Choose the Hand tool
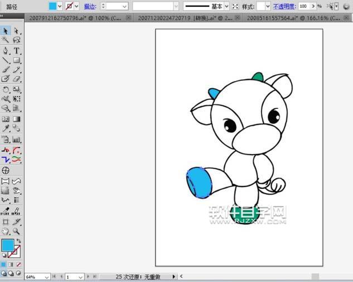 [x=6, y=231]
